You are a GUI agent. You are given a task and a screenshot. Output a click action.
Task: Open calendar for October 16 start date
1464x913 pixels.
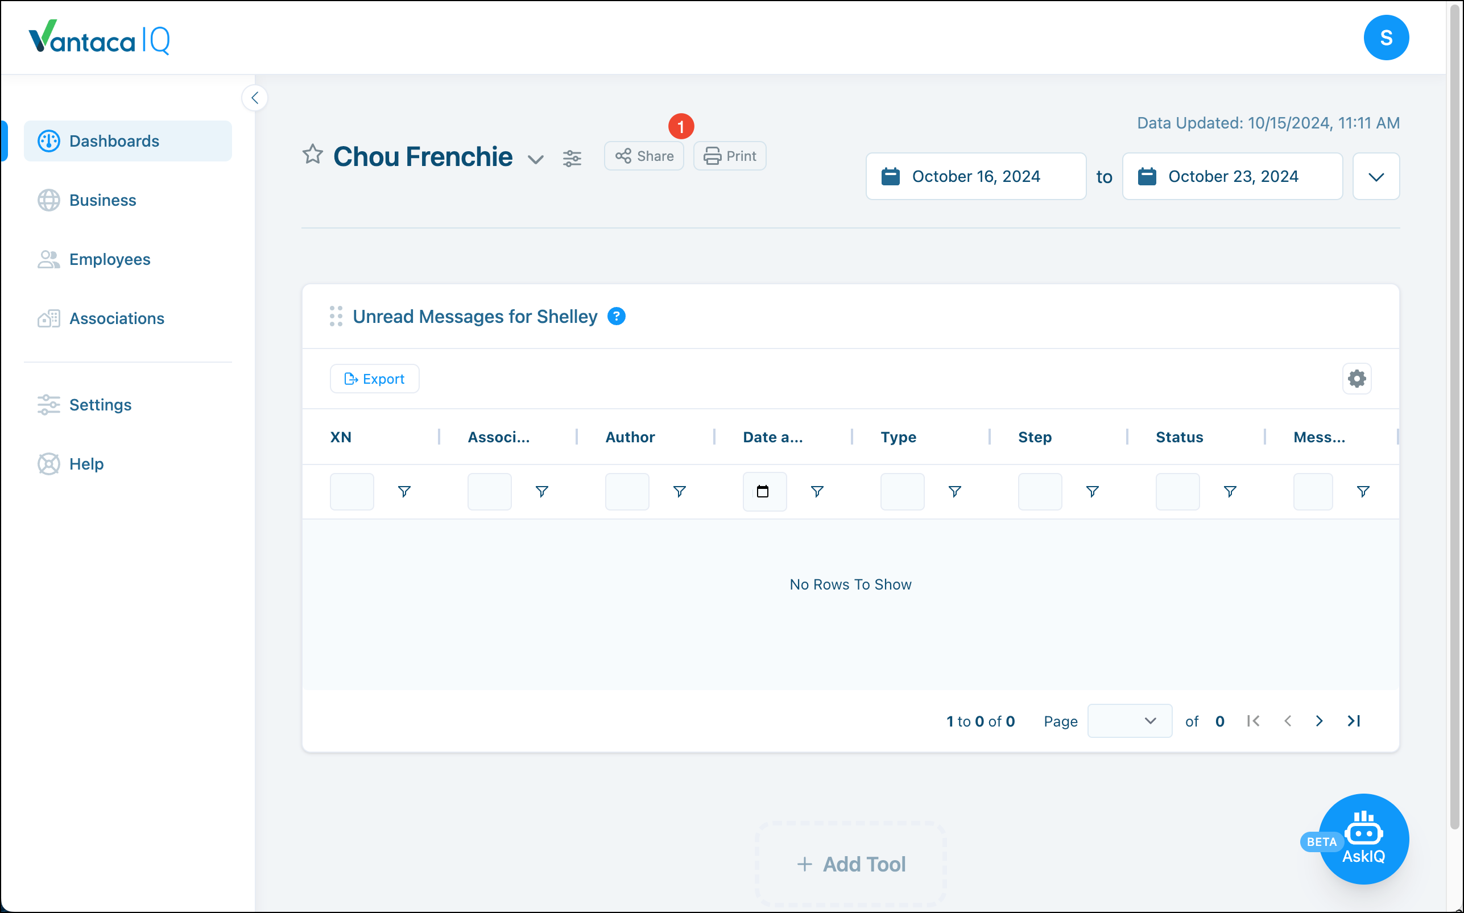(x=891, y=176)
